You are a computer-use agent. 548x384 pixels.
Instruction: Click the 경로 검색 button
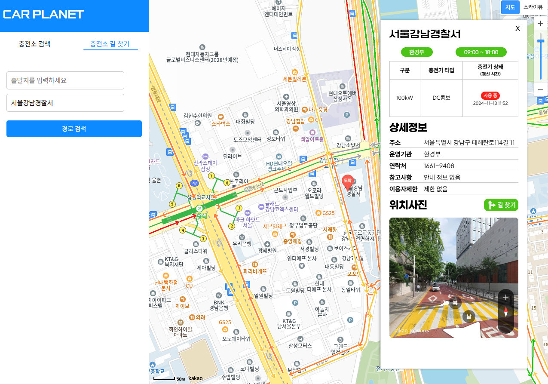(x=74, y=129)
